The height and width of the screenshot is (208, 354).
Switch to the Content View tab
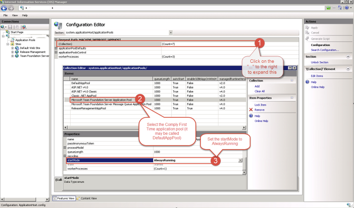86,198
